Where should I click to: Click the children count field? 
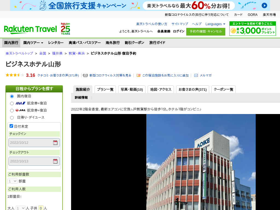(41, 208)
